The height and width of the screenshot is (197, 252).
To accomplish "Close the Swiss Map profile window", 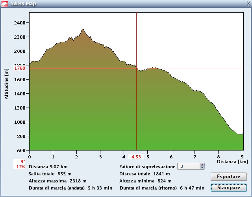I will coord(248,3).
